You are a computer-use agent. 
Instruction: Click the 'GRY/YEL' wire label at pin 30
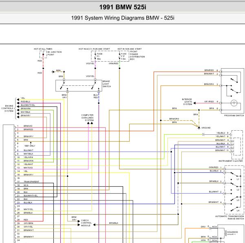click(28, 227)
